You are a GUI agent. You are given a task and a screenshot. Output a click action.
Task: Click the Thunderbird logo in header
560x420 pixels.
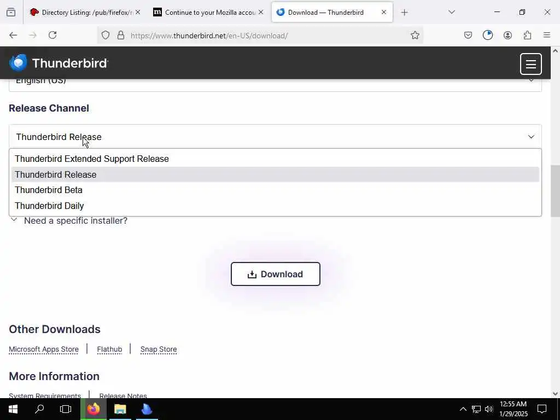click(x=59, y=63)
